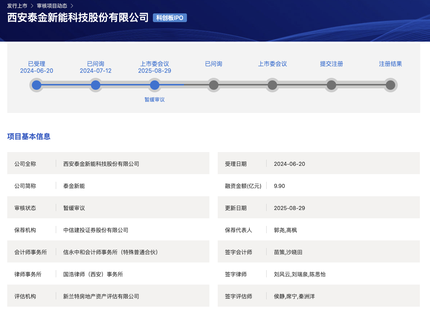Click the company short name 泰金新能
The width and height of the screenshot is (430, 311).
pyautogui.click(x=74, y=186)
